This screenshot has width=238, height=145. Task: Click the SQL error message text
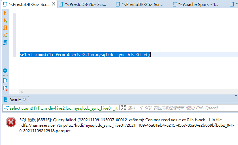point(127,125)
